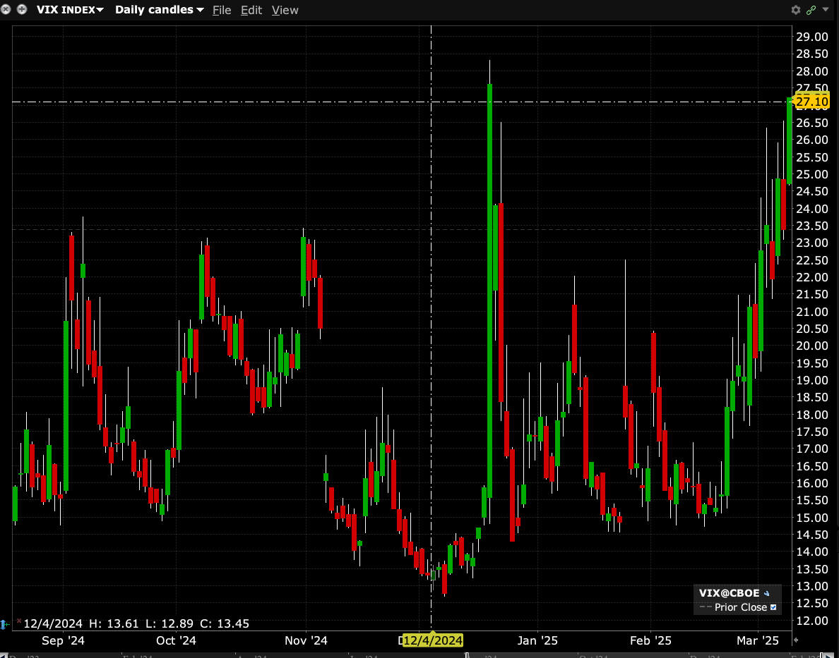Open the VIX INDEX symbol dropdown
The height and width of the screenshot is (658, 839).
69,10
